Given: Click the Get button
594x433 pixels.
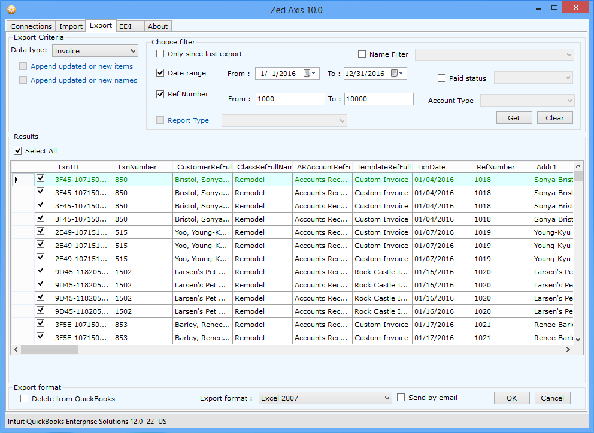Looking at the screenshot, I should click(514, 118).
